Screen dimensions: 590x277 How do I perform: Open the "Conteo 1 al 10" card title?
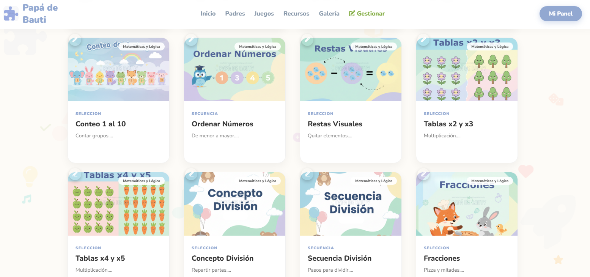pyautogui.click(x=101, y=124)
